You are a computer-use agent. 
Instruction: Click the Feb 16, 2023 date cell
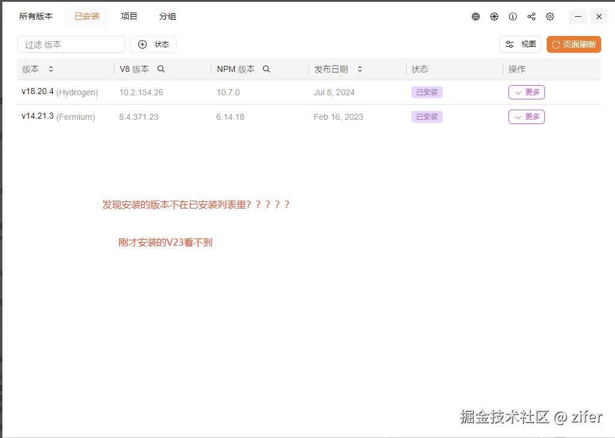coord(338,117)
